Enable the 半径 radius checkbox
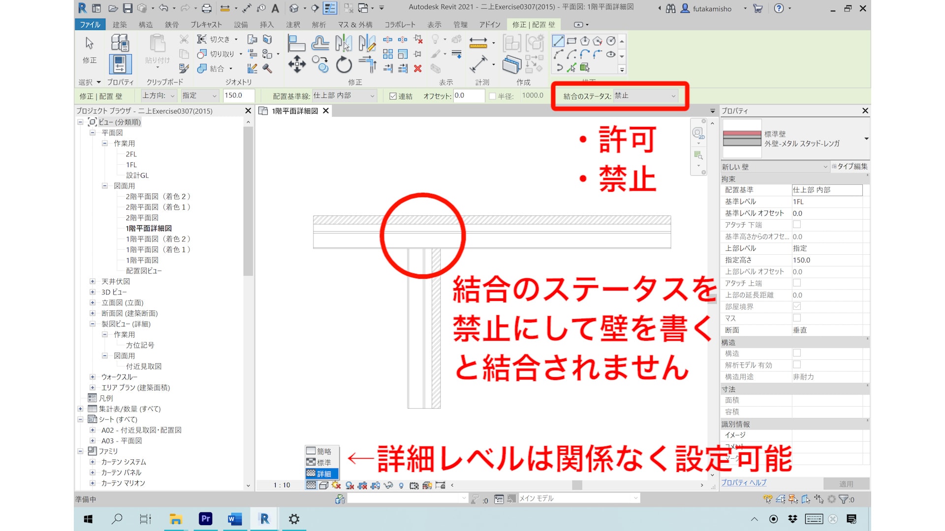Image resolution: width=945 pixels, height=531 pixels. (492, 96)
